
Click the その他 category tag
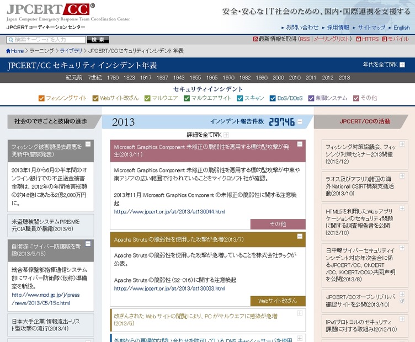(278, 224)
